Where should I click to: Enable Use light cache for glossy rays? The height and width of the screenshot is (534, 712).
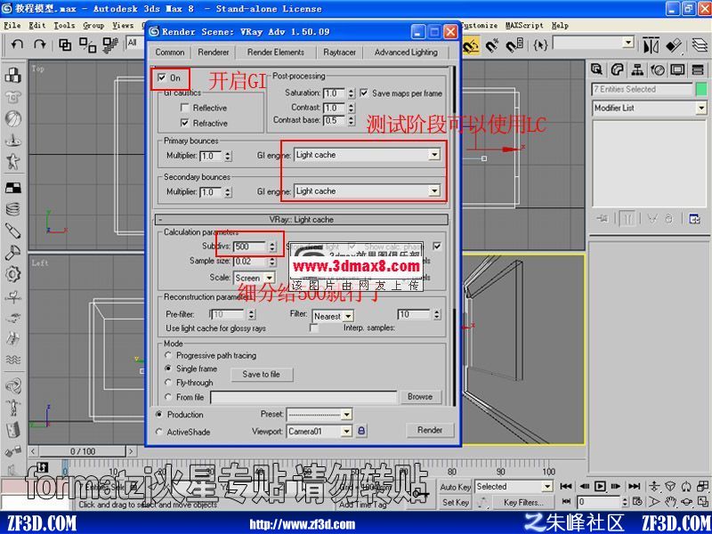(313, 328)
